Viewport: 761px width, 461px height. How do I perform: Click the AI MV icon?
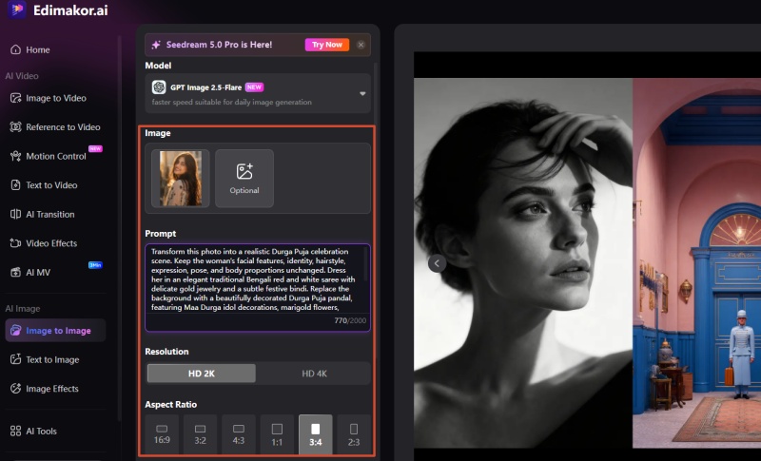15,273
